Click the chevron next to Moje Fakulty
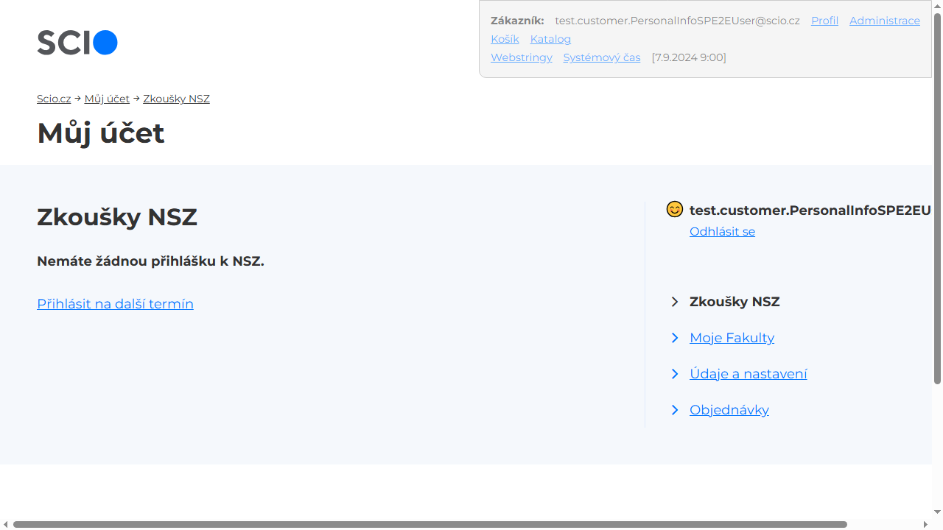943x530 pixels. pyautogui.click(x=675, y=338)
